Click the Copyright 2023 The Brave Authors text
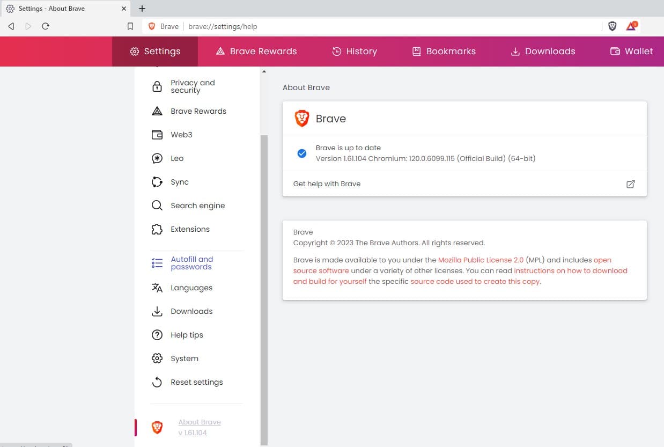 389,243
